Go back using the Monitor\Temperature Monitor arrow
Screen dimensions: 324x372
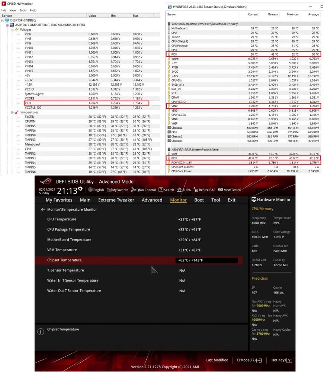click(43, 210)
